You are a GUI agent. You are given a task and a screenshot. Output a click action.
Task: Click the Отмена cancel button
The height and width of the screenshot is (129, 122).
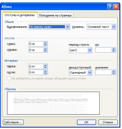pyautogui.click(x=108, y=122)
